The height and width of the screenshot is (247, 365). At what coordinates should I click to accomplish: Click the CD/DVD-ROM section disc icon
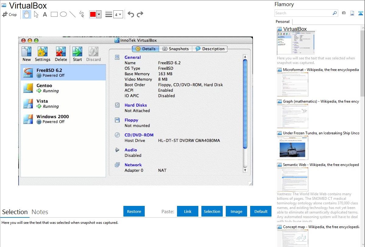(x=117, y=135)
